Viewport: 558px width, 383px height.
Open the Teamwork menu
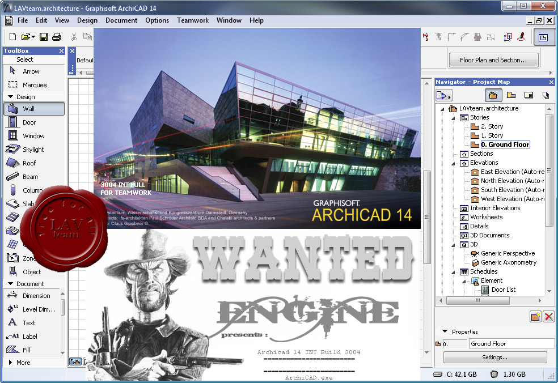(x=193, y=20)
